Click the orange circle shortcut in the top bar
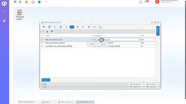The image size is (186, 104). click(x=26, y=2)
